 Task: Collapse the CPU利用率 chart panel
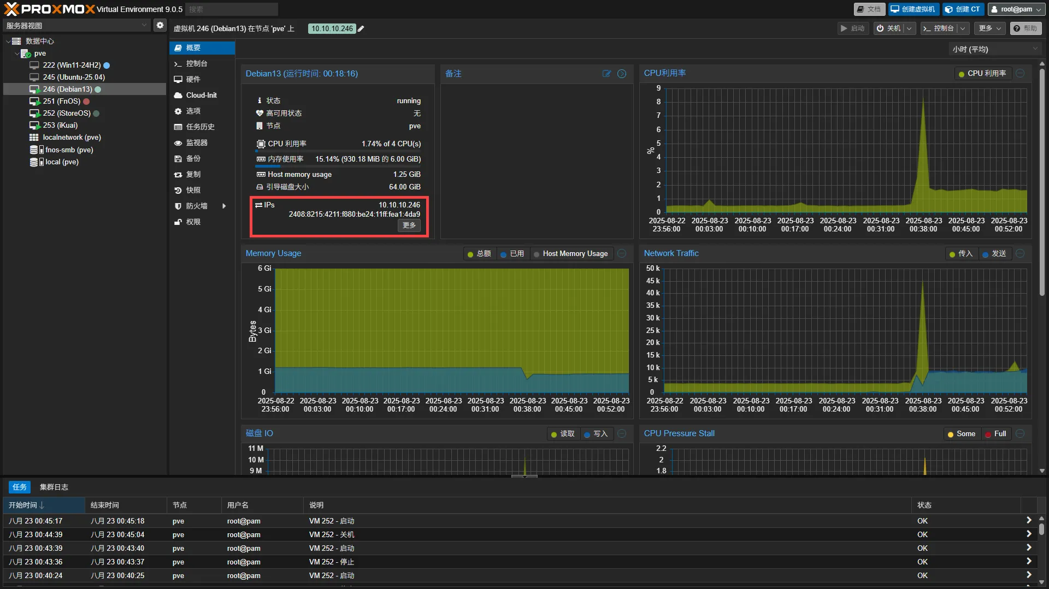click(x=1020, y=73)
